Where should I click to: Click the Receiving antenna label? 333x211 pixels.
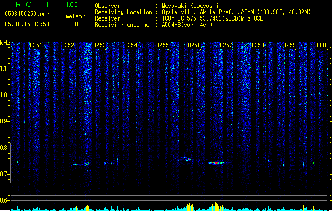[122, 25]
